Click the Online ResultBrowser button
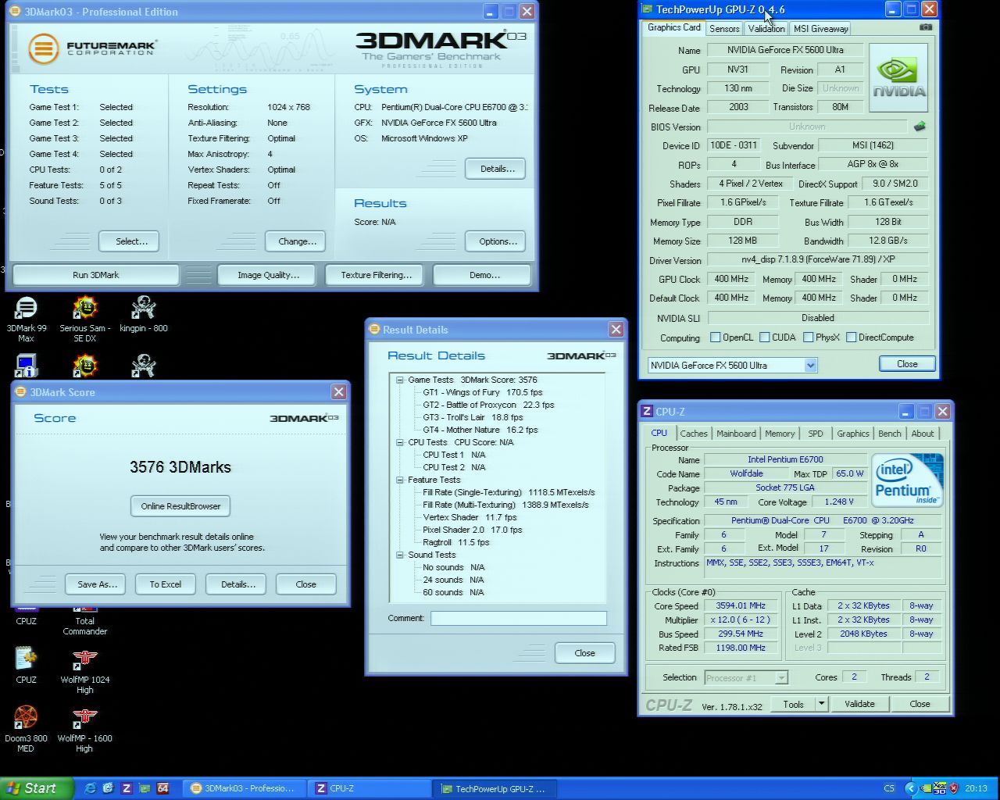This screenshot has width=1000, height=800. 180,506
